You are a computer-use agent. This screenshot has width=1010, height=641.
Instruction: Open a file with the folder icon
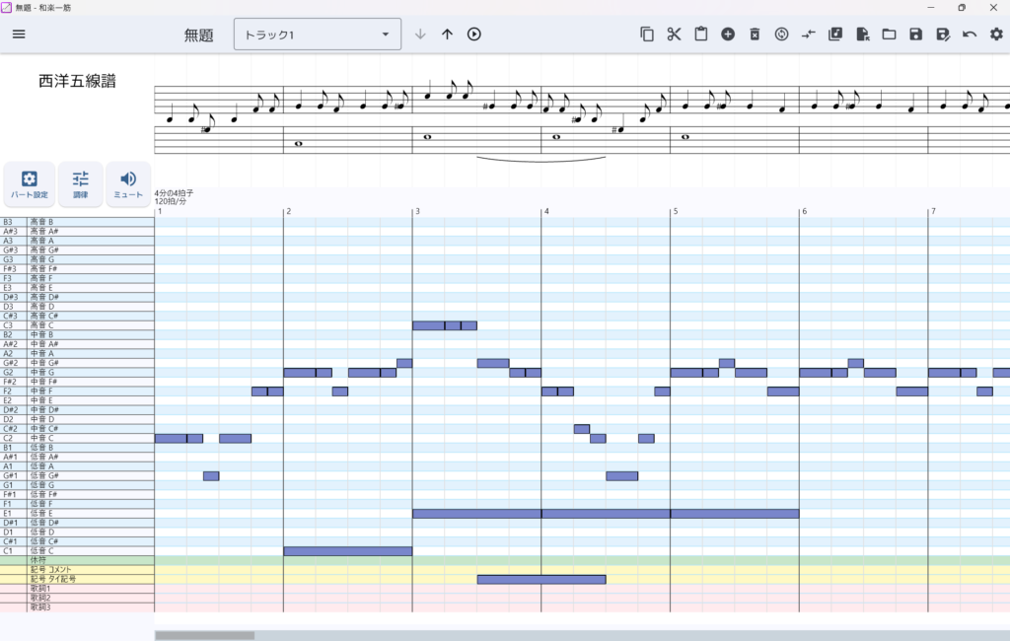point(889,35)
